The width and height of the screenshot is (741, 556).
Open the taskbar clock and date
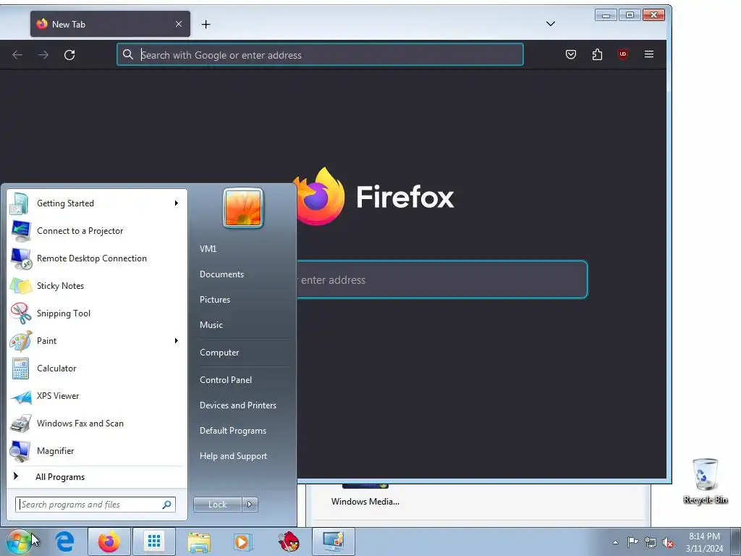704,542
